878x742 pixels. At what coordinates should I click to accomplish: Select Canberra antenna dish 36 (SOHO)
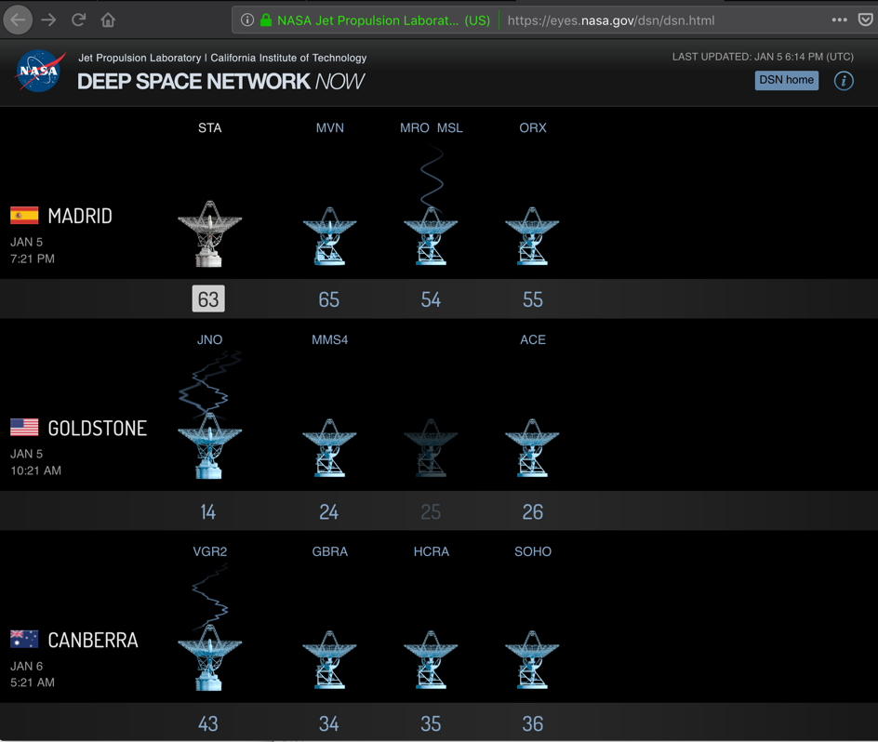tap(532, 659)
